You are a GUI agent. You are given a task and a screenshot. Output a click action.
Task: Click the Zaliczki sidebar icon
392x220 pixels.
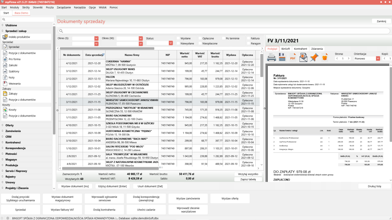5,65
